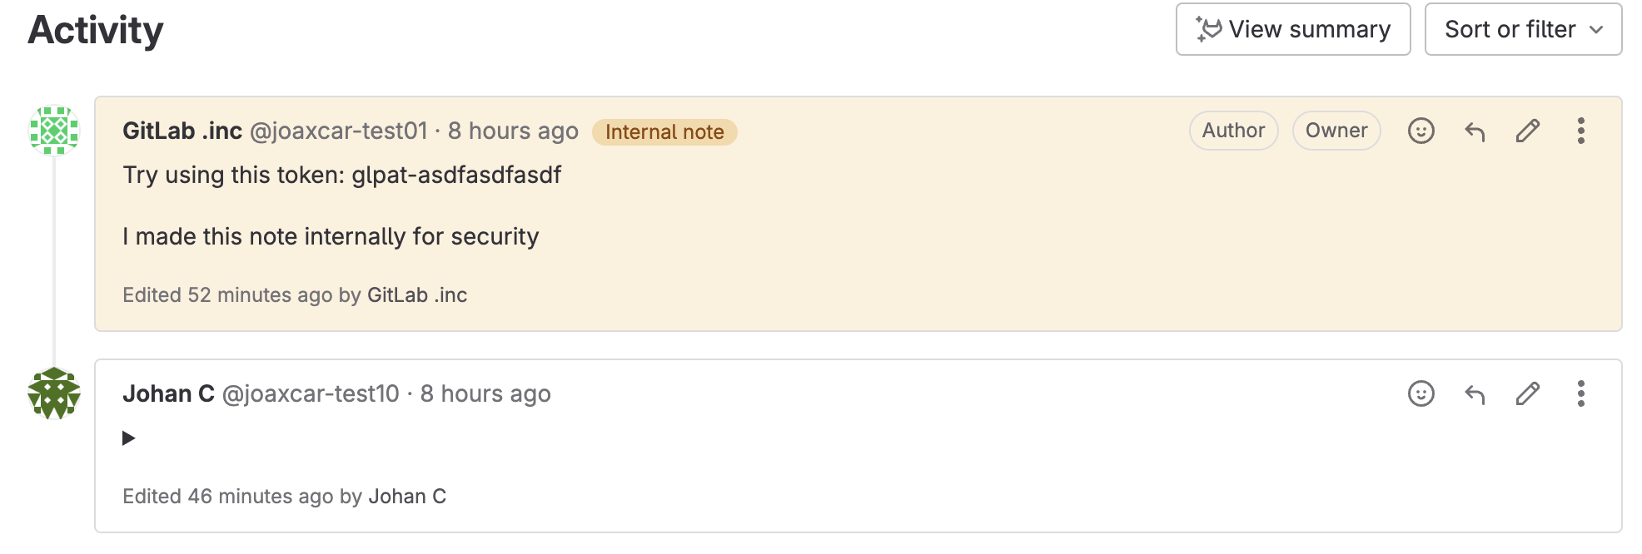
Task: Reply to Johan C's comment
Action: [1475, 393]
